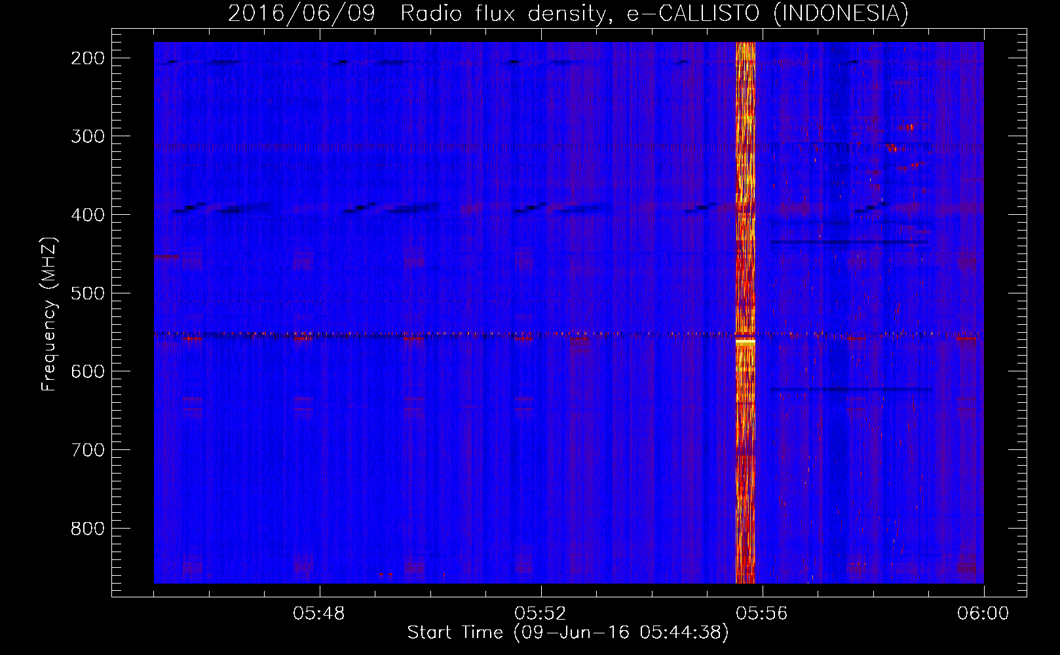The height and width of the screenshot is (655, 1060).
Task: Click the 05:48 time tick label
Action: coord(319,614)
